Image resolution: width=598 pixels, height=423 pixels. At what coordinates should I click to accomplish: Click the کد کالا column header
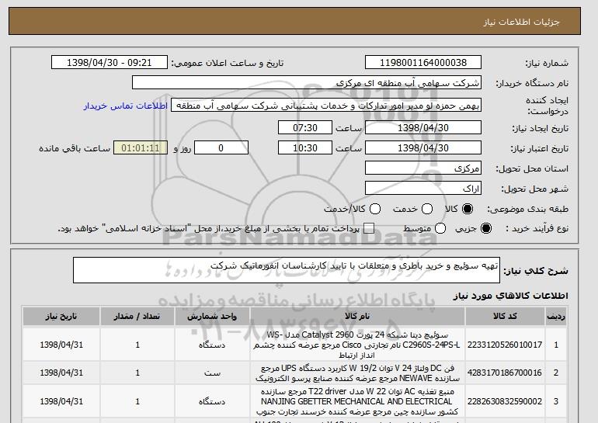(505, 317)
